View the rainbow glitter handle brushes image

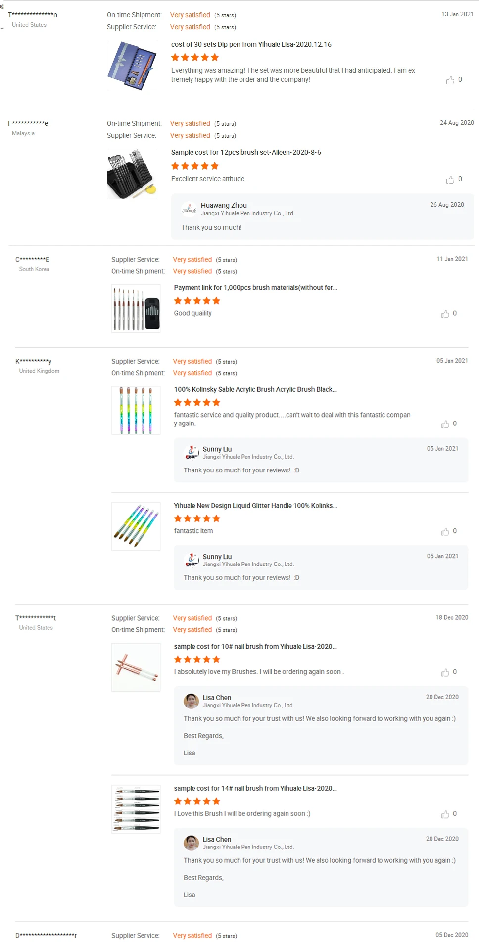click(x=136, y=526)
